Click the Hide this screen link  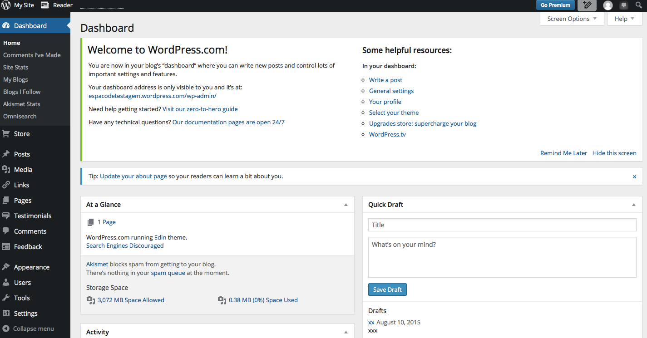tap(614, 153)
